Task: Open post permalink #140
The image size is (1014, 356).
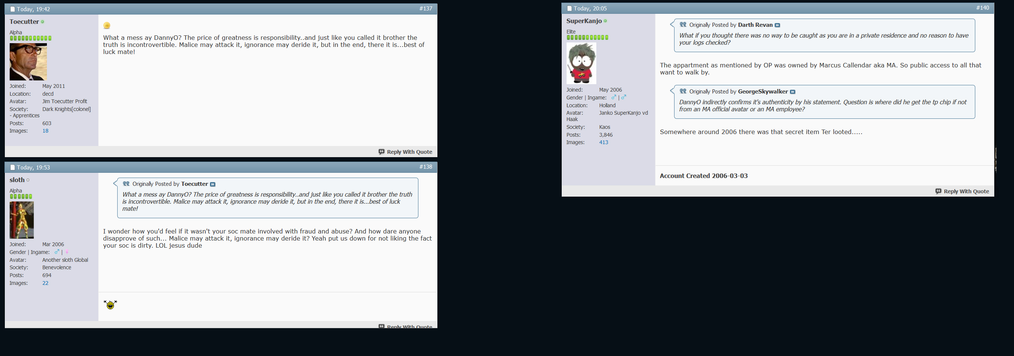Action: pos(982,7)
